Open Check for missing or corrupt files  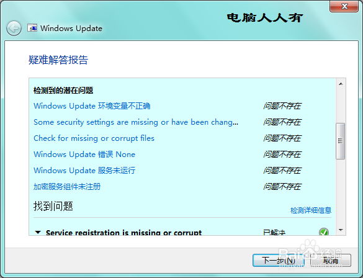94,138
